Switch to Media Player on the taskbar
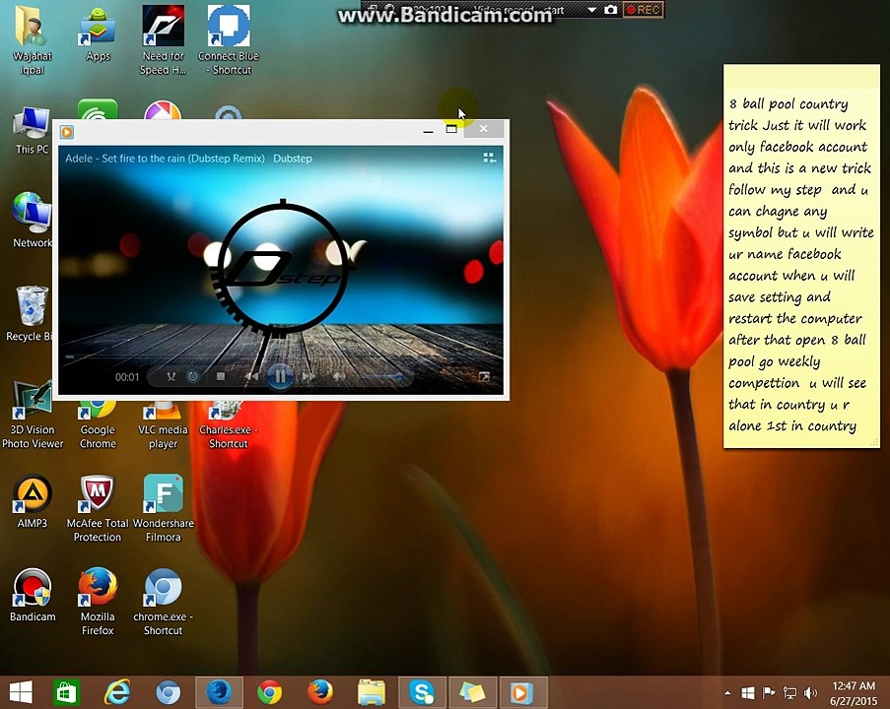 522,692
